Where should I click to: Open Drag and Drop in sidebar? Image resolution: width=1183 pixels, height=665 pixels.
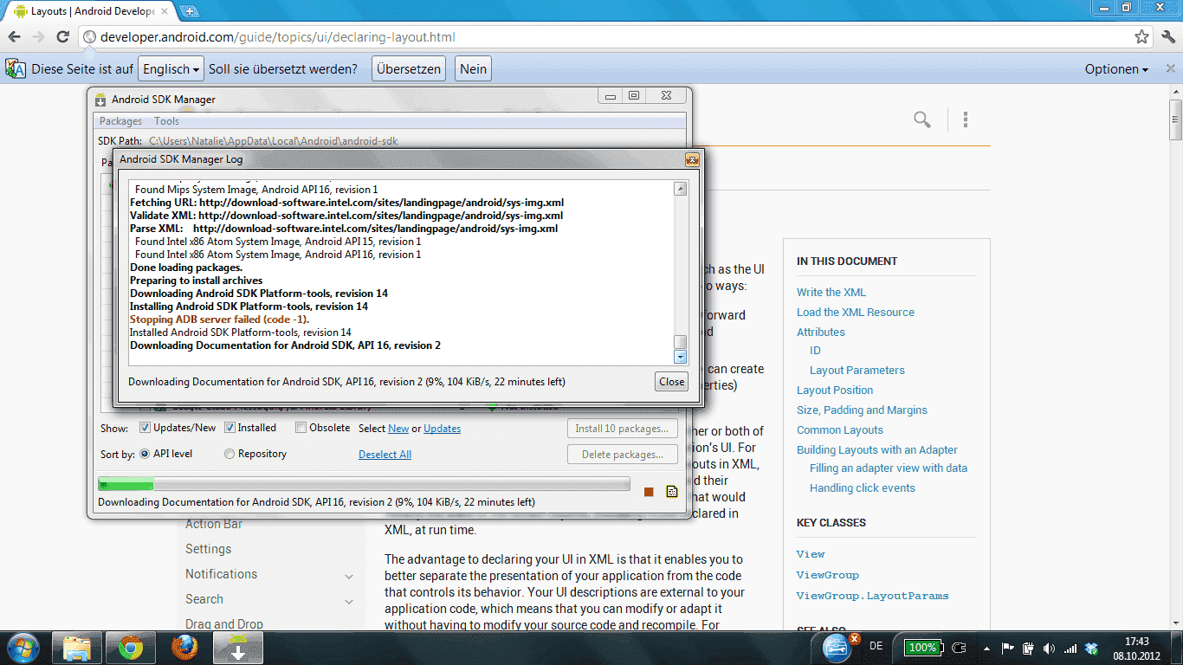(x=224, y=624)
